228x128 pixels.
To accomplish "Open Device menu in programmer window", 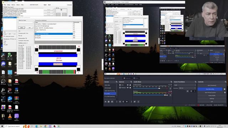I will pyautogui.click(x=13, y=5).
